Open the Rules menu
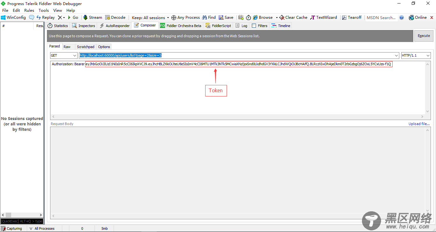The height and width of the screenshot is (232, 436). (x=29, y=10)
